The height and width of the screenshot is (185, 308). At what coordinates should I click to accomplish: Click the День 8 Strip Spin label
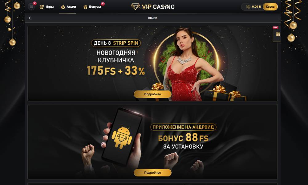116,43
